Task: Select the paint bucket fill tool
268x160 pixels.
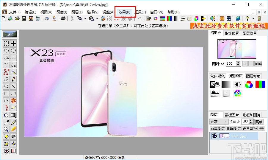Action: click(6, 115)
